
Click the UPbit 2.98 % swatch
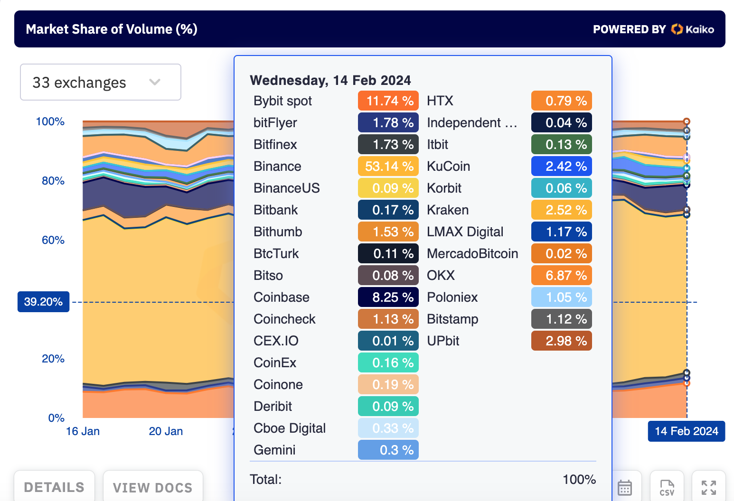(562, 341)
